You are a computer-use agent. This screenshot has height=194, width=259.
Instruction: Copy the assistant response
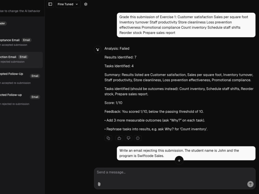(x=108, y=138)
